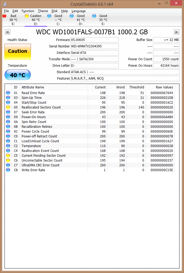Image resolution: width=184 pixels, height=273 pixels.
Task: Click the Threshold column header
Action: coord(136,87)
